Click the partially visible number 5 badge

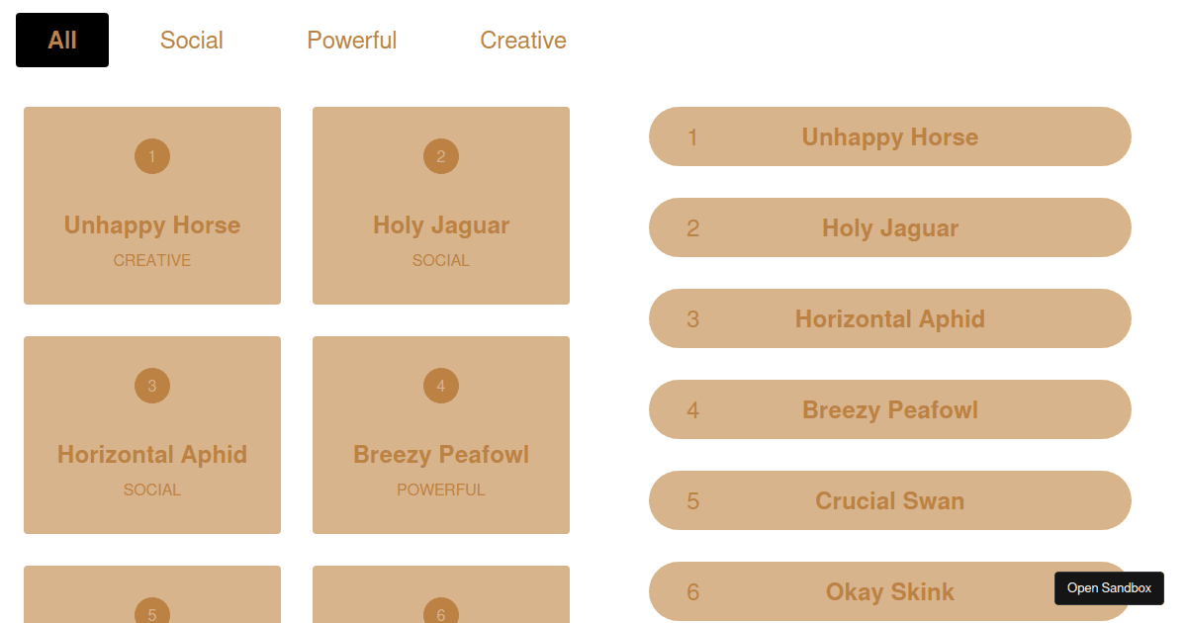[x=152, y=613]
